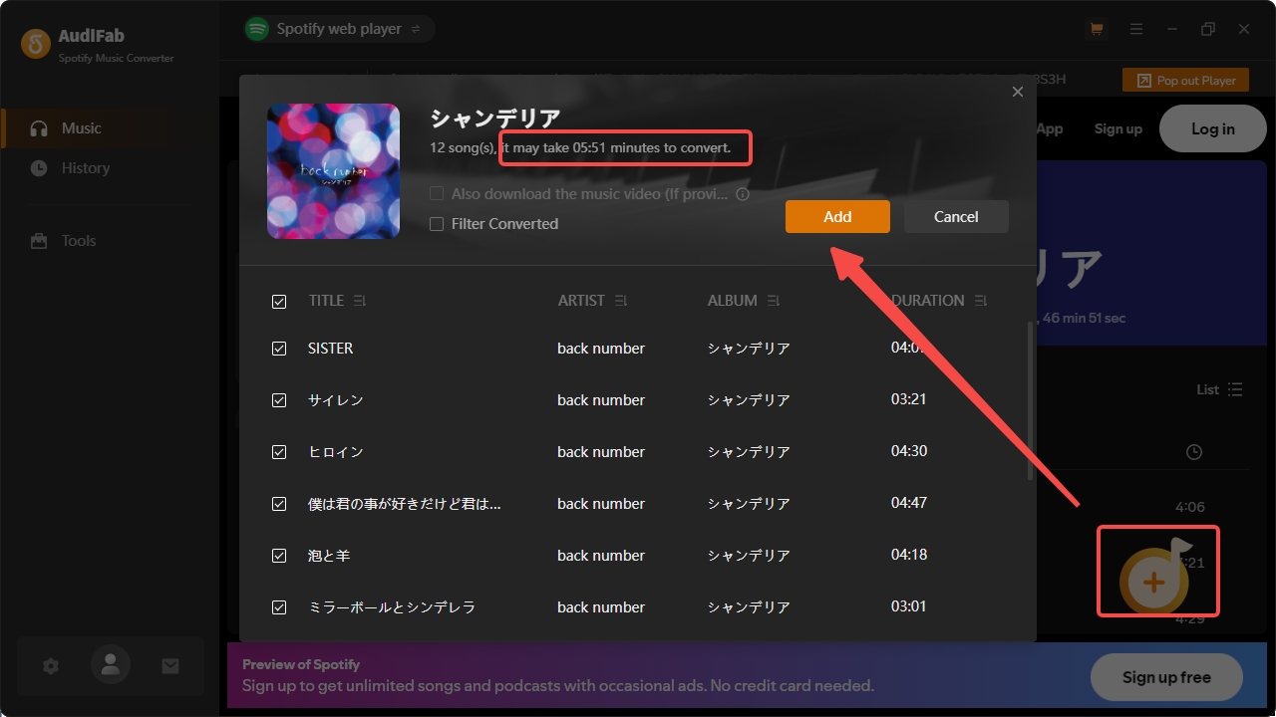Uncheck the Filter Converted checkbox
The width and height of the screenshot is (1276, 717).
(x=436, y=224)
